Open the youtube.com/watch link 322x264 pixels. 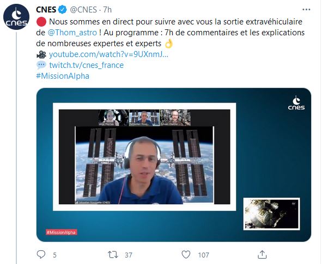(x=108, y=54)
